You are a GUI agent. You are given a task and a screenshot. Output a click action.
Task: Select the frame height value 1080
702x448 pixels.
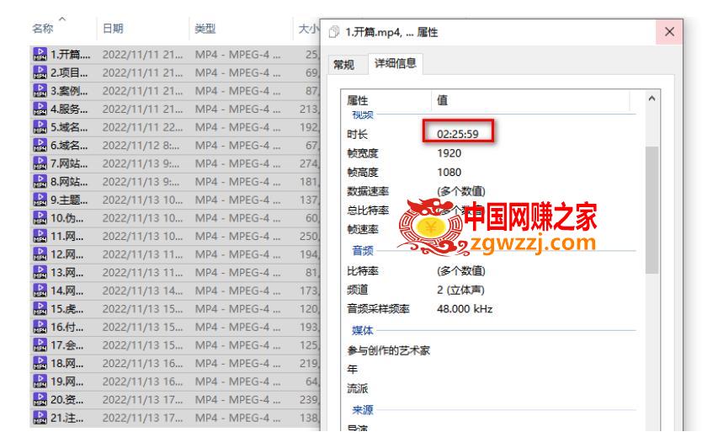(x=449, y=173)
